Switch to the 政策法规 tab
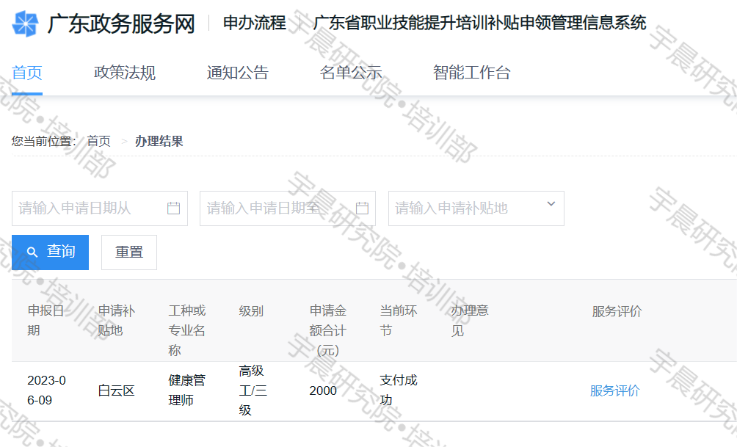 125,73
